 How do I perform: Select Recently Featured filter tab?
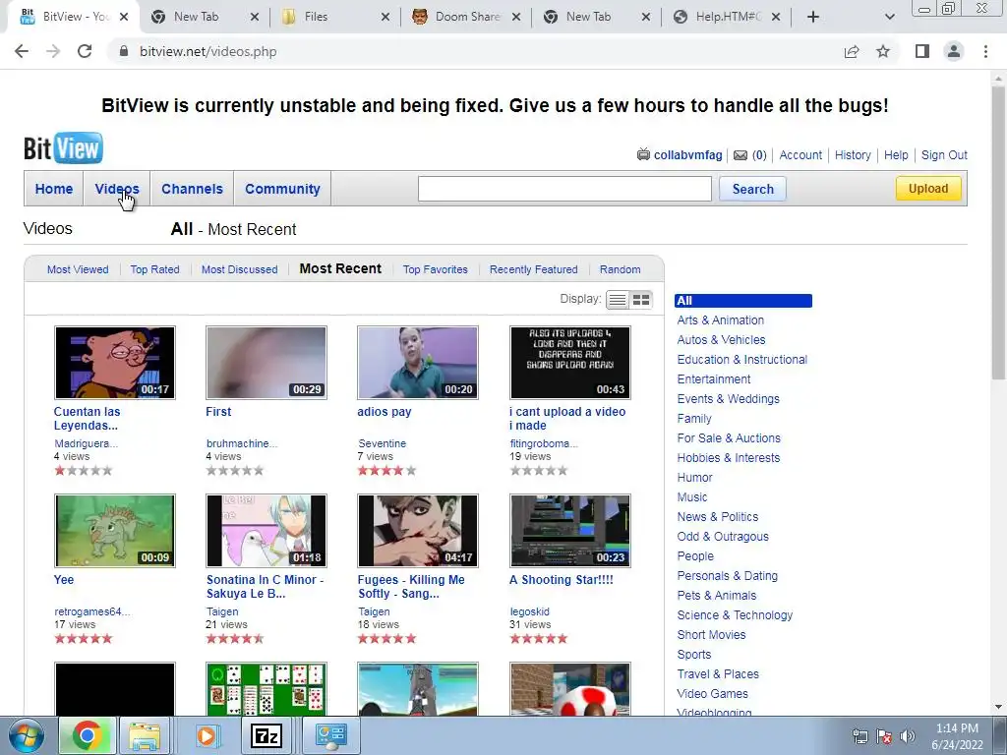click(534, 269)
